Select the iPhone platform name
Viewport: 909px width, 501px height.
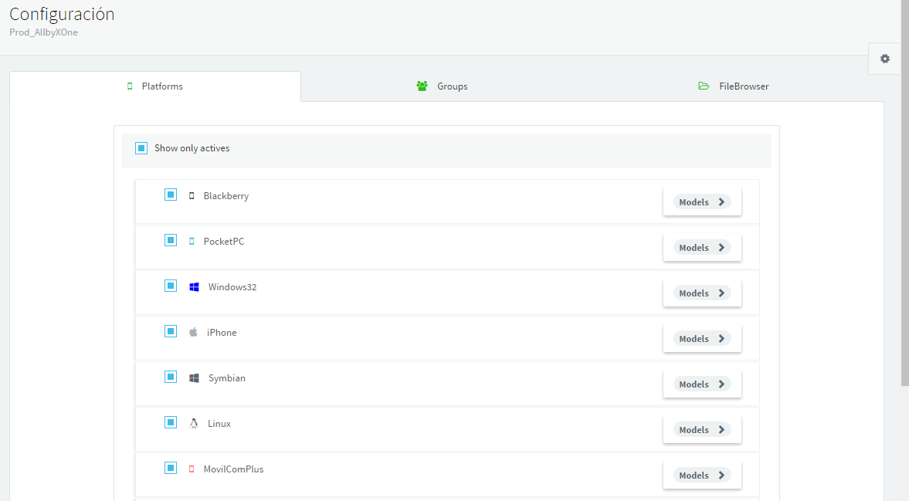click(222, 333)
